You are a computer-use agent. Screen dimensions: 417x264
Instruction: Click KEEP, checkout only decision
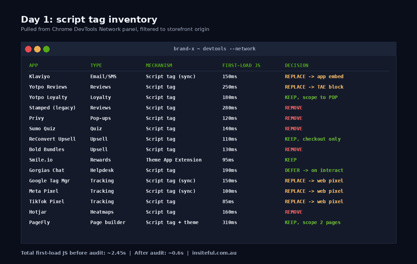(x=313, y=139)
